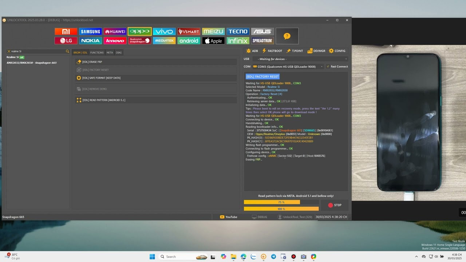Clear the model search with the X icon

click(9, 51)
